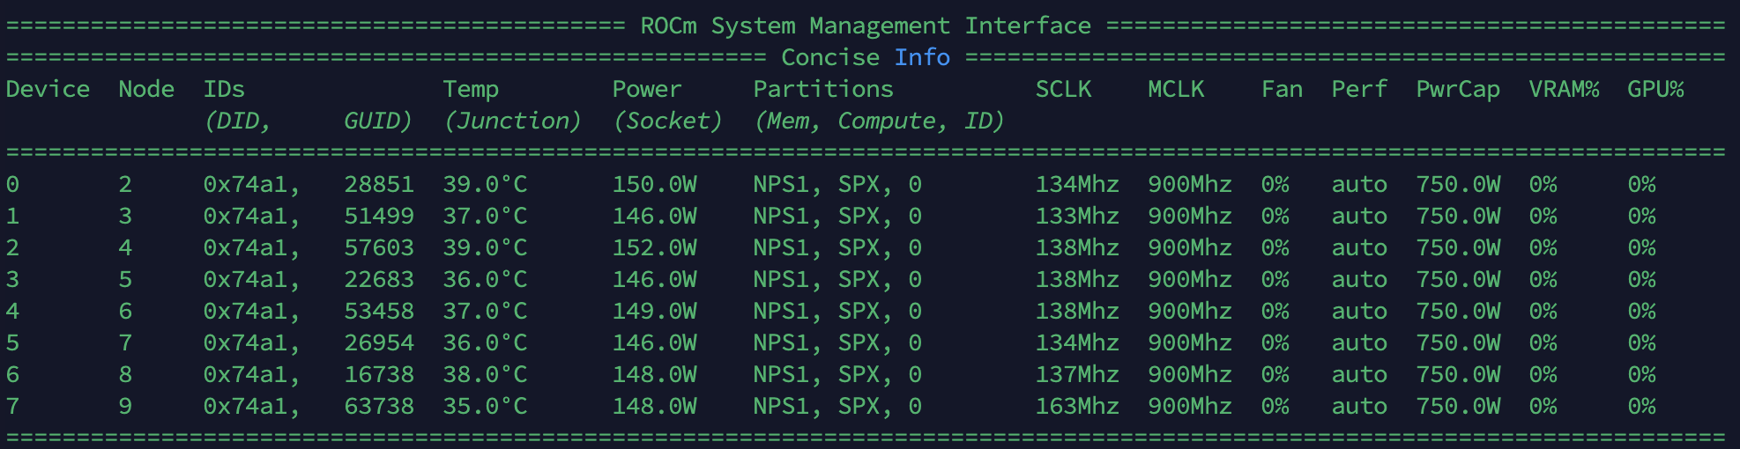Click GUID value 28851
Screen dimensions: 1740x449
379,184
